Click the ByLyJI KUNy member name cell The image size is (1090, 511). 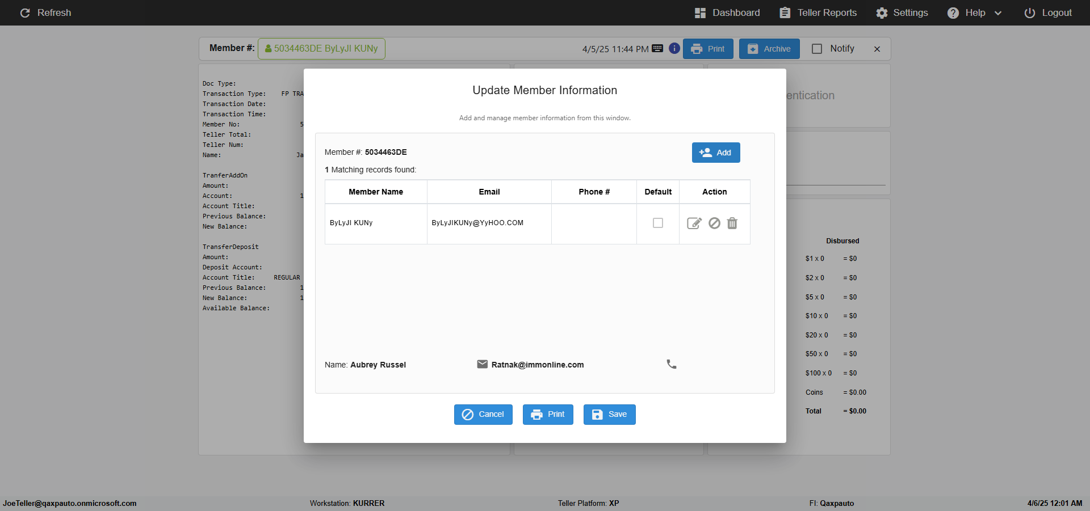[x=376, y=223]
